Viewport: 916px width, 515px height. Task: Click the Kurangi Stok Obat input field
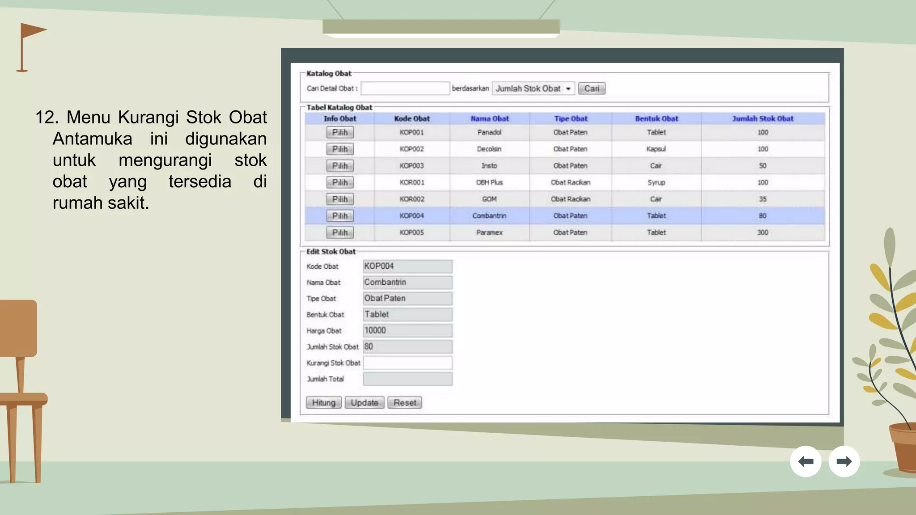[407, 363]
